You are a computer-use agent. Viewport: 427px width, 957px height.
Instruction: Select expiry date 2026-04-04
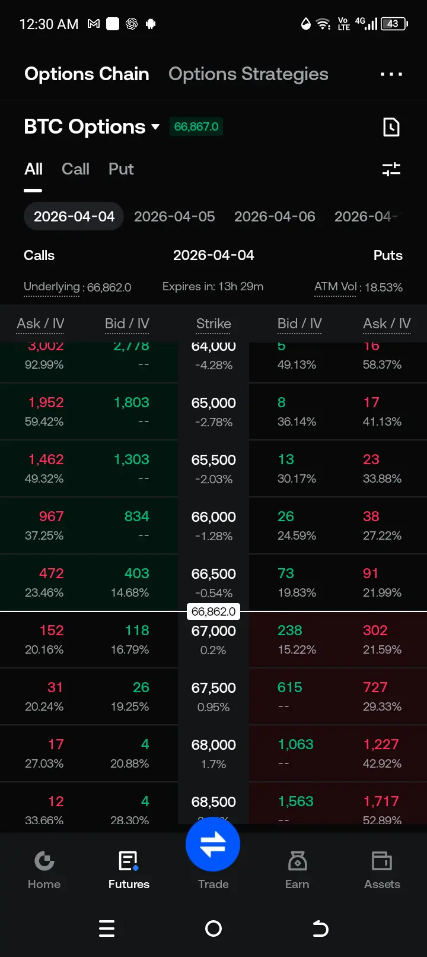click(x=74, y=217)
